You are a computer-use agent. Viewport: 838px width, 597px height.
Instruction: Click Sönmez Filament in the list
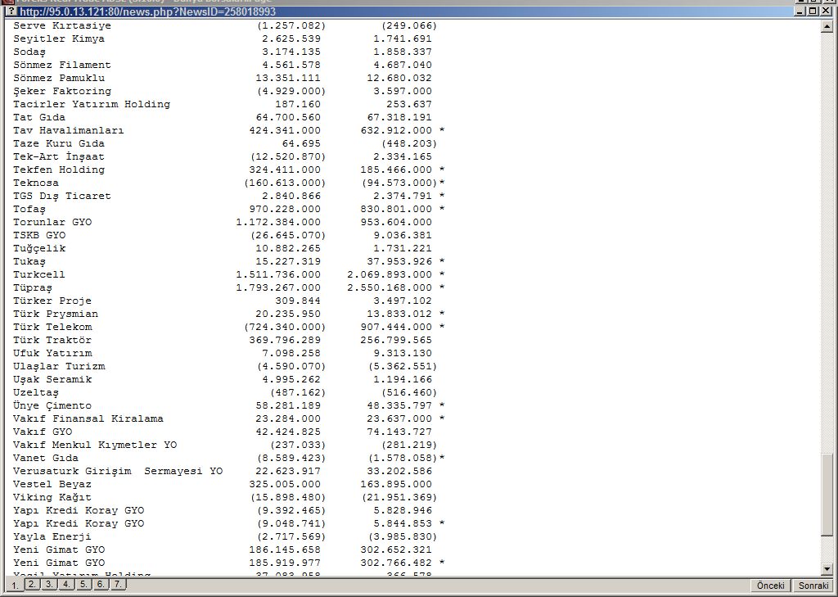(62, 65)
